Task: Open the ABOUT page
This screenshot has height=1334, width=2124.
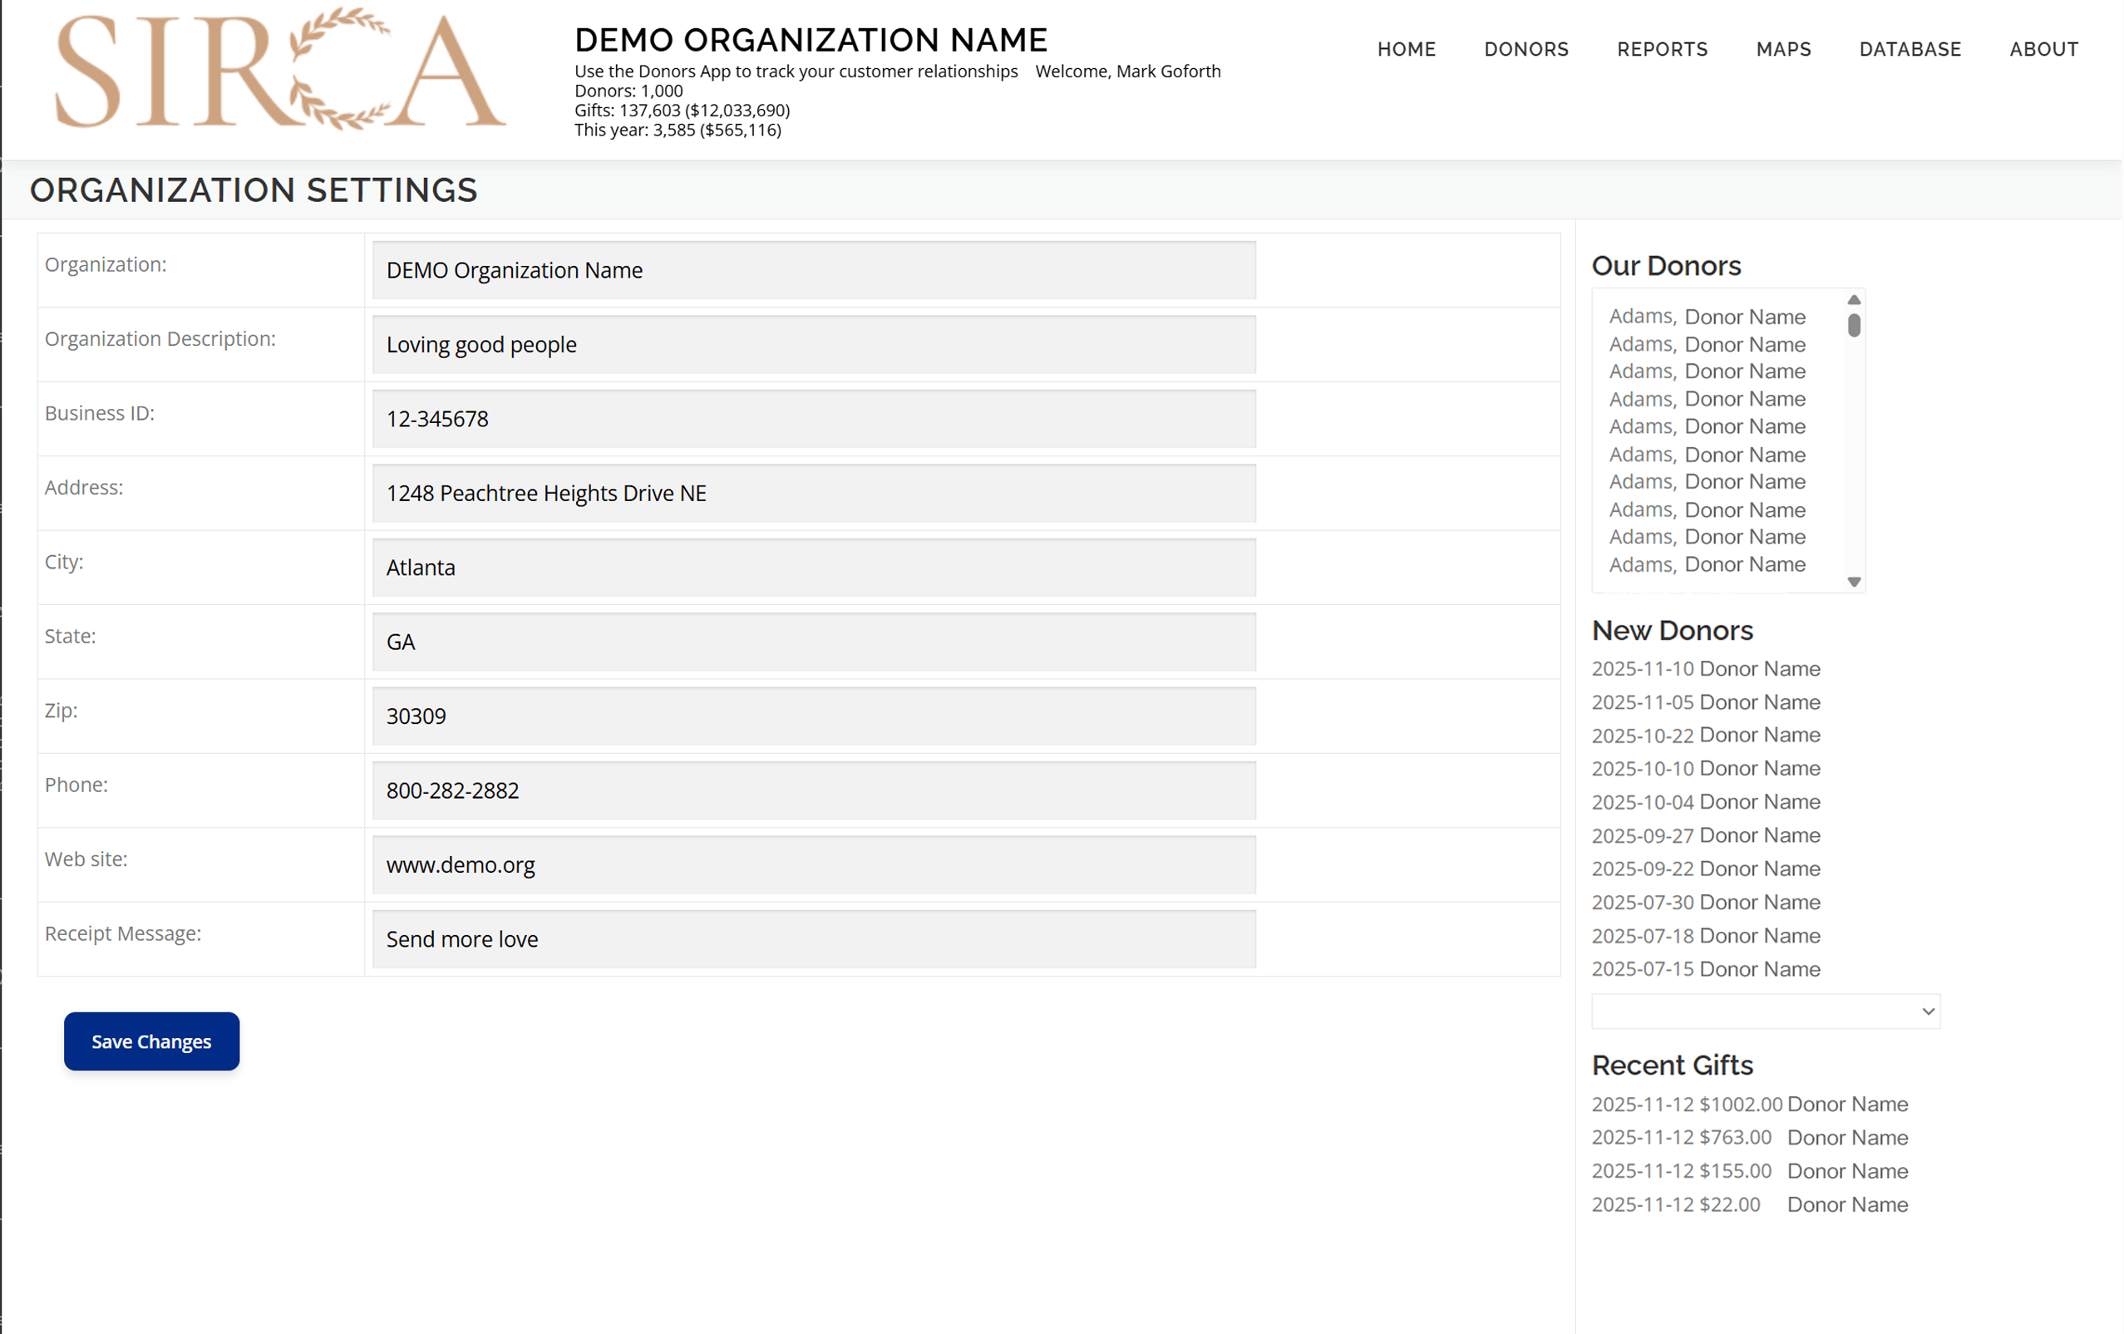Action: 2043,49
